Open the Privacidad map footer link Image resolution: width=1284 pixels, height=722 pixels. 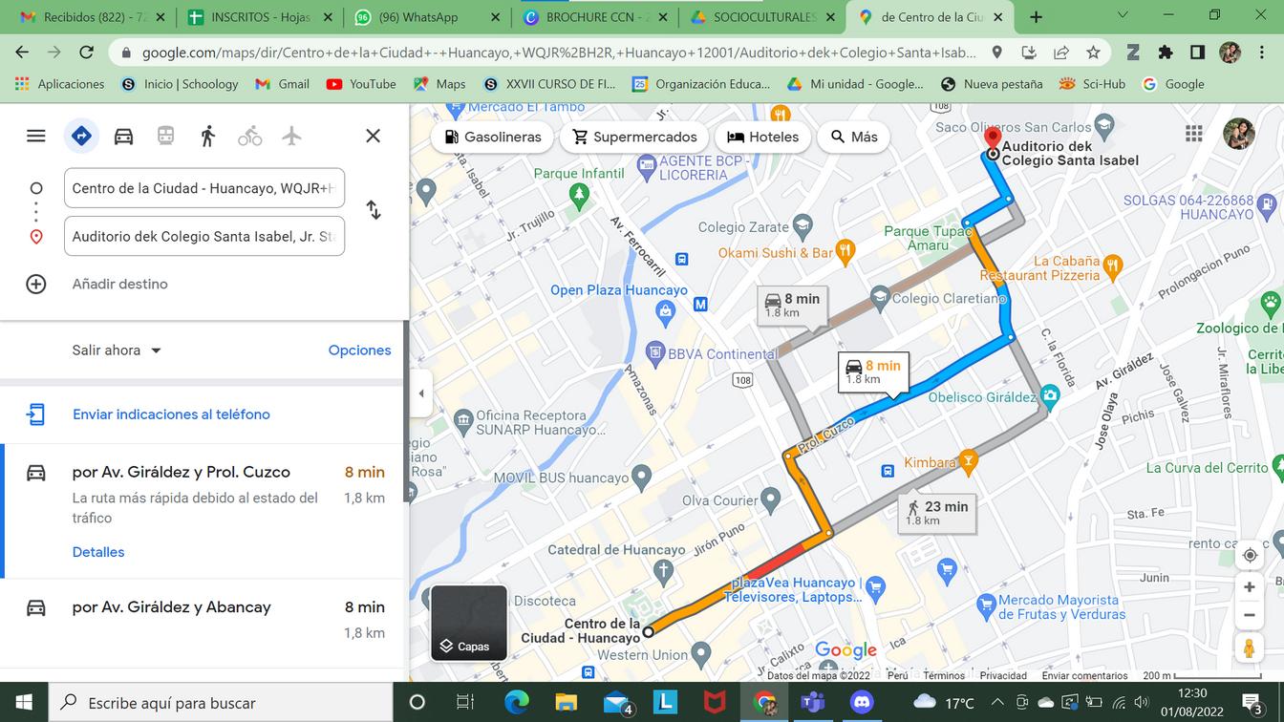point(1003,675)
